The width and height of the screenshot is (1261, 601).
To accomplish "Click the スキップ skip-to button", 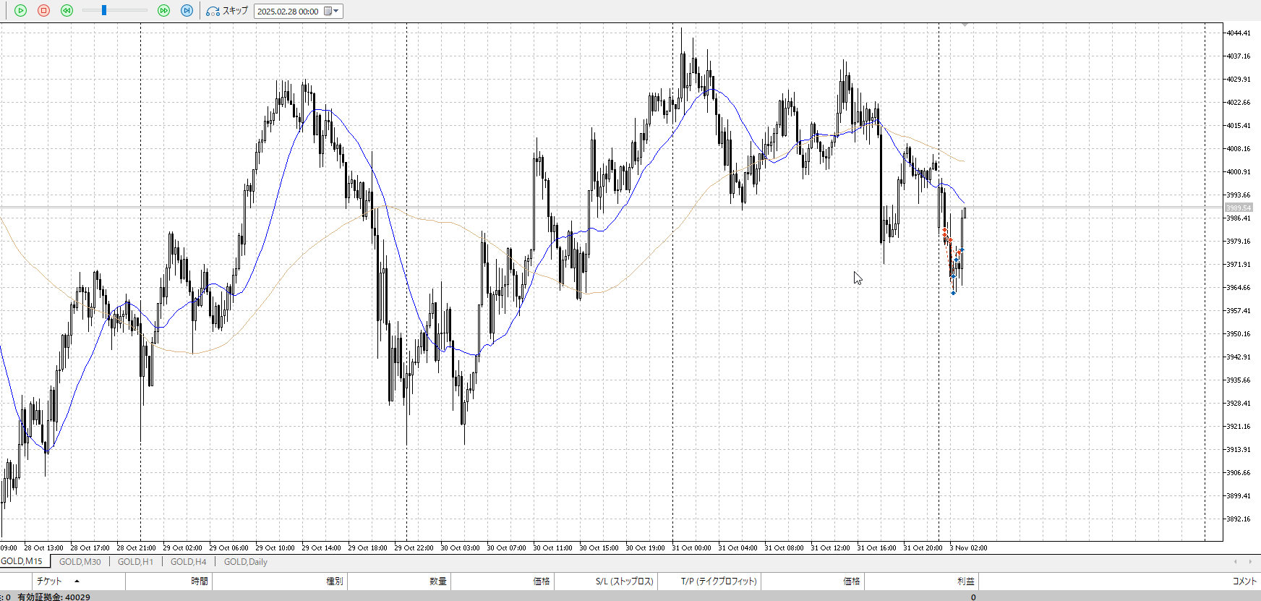I will click(227, 11).
